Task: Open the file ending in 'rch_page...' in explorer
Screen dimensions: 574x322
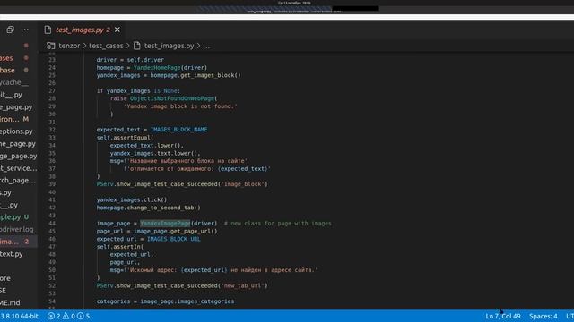Action: click(x=18, y=181)
